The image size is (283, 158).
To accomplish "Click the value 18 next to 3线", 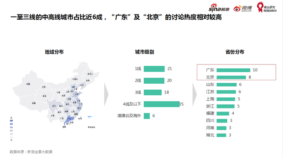I will [x=166, y=92].
